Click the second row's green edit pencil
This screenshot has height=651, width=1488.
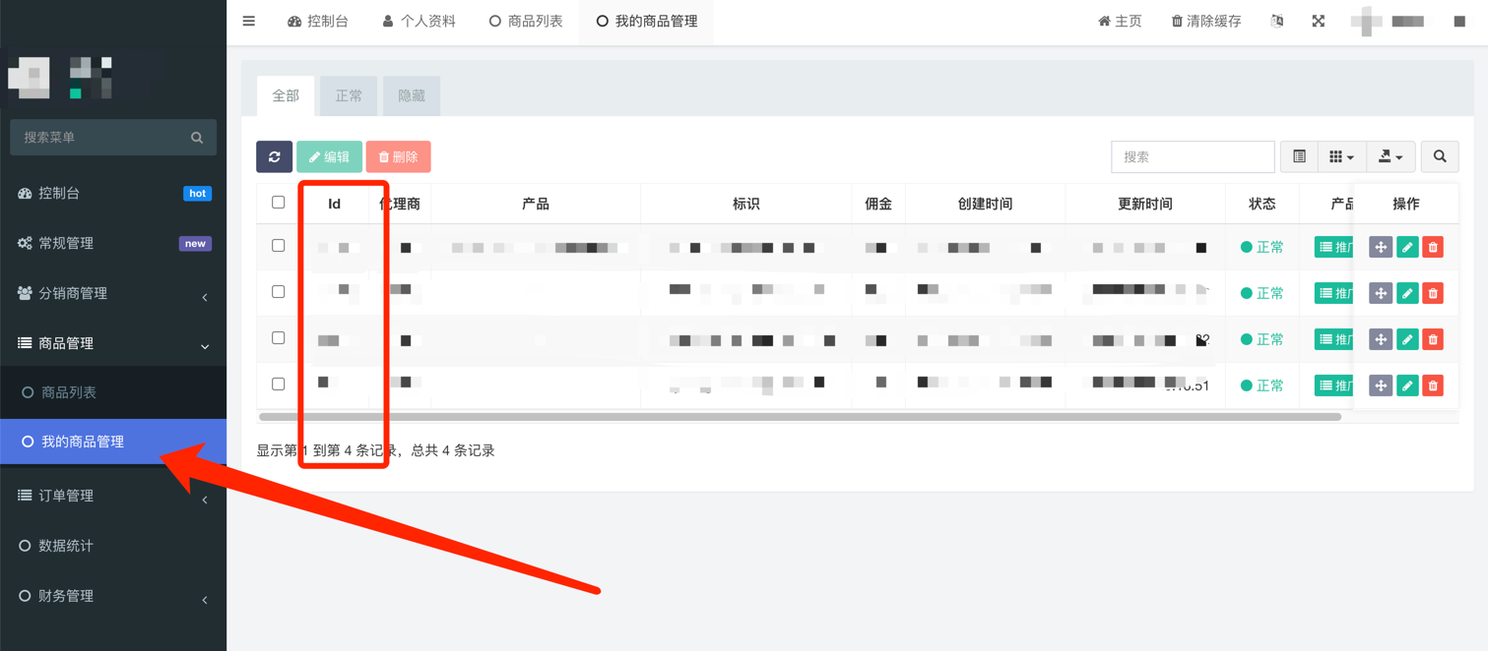(x=1407, y=293)
